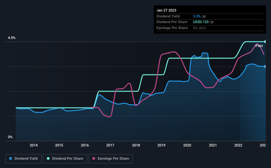271x168 pixels.
Task: Click the 'No data' Earnings Per Share value
Action: 199,28
